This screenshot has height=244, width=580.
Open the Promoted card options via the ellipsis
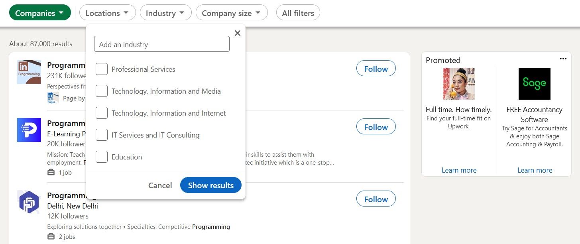coord(563,58)
